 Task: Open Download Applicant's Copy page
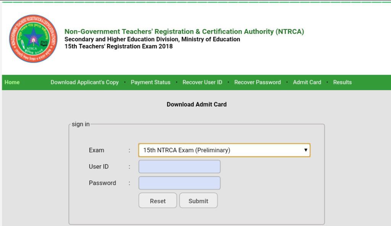pos(84,82)
